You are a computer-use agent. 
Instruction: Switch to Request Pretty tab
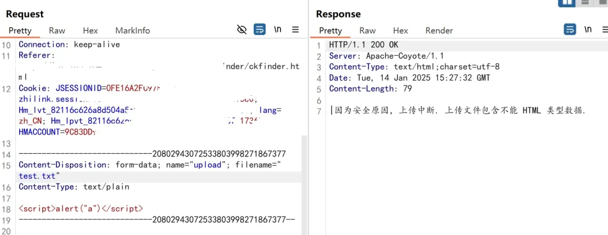(20, 30)
